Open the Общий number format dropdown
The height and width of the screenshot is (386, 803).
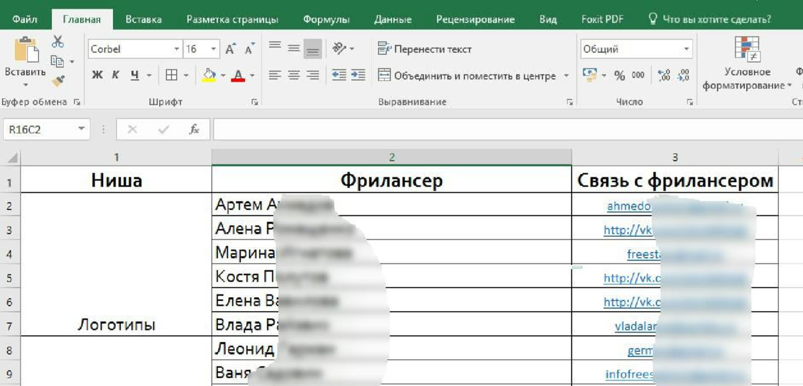tap(687, 49)
